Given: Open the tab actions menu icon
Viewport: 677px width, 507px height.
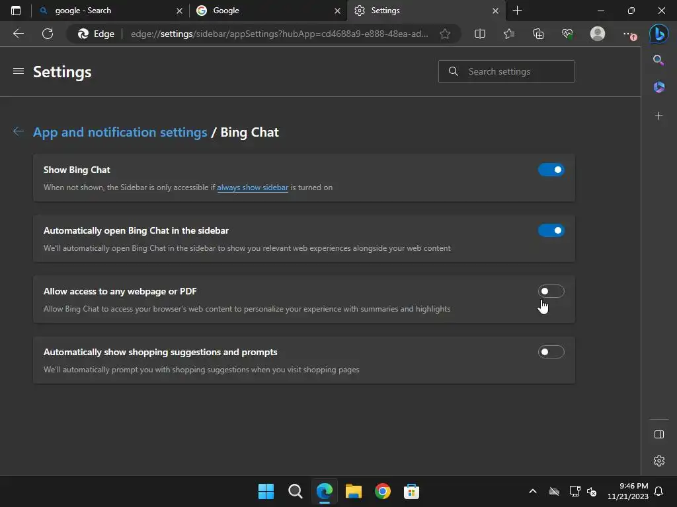Looking at the screenshot, I should [16, 11].
